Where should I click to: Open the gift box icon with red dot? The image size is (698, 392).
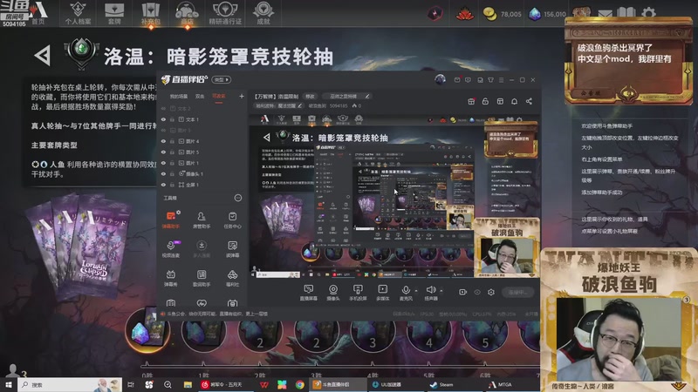471,101
